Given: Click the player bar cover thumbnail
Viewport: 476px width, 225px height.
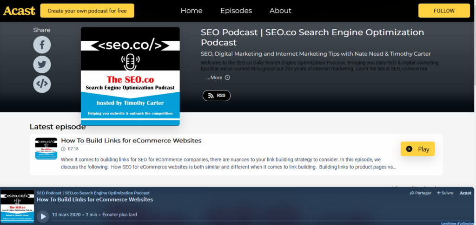Looking at the screenshot, I should [x=17, y=206].
